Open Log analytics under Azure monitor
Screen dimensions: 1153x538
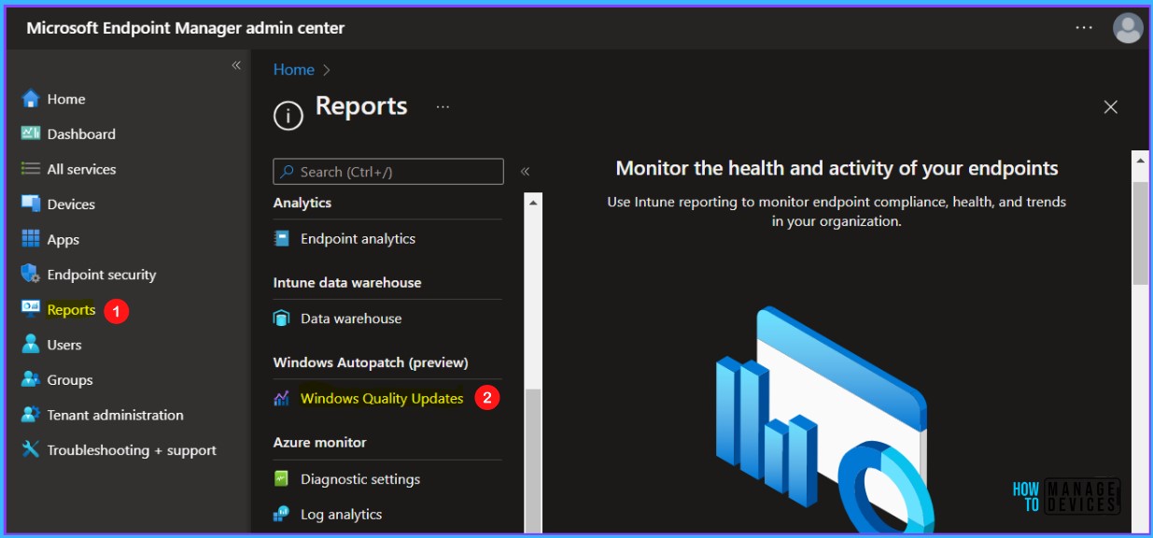coord(341,514)
